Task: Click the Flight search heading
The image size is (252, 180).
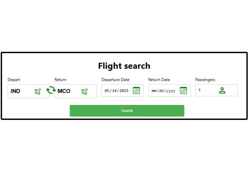Action: point(124,66)
